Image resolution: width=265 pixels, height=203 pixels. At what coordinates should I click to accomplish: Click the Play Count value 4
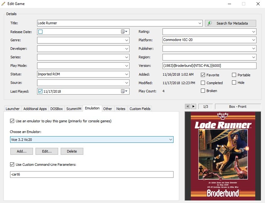click(163, 91)
